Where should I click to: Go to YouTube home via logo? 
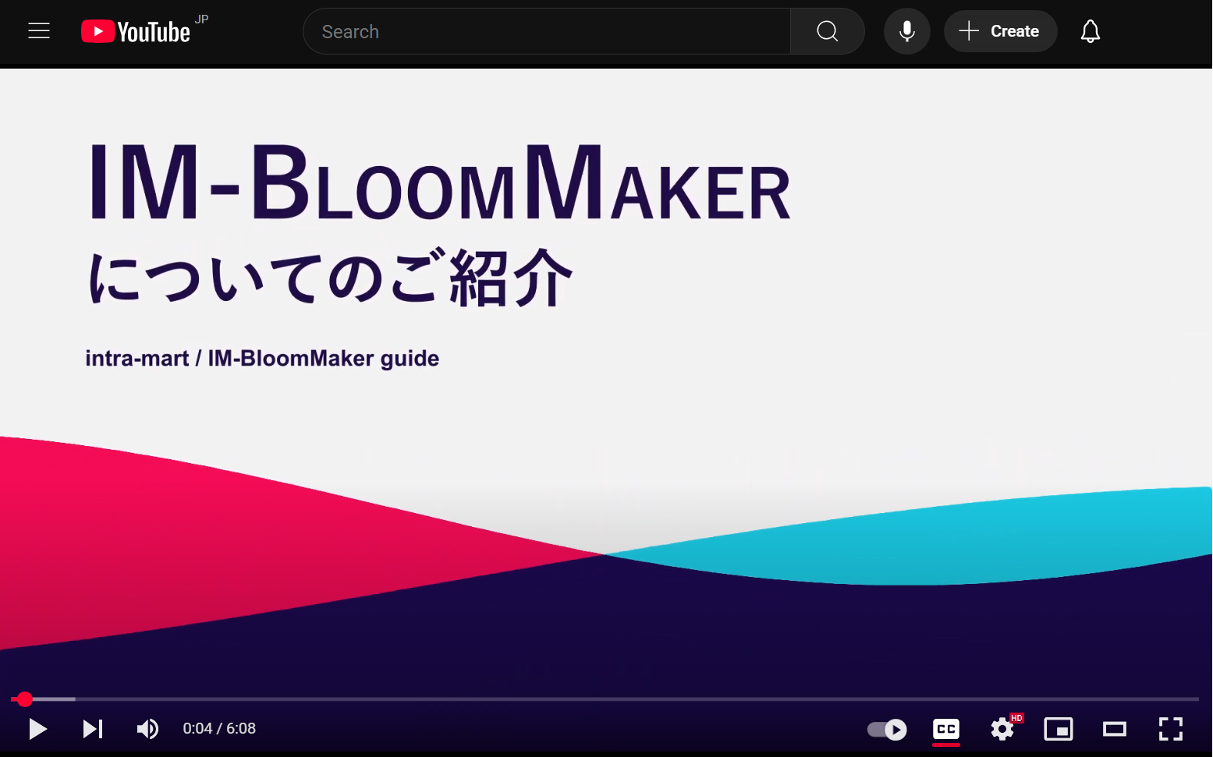click(x=137, y=31)
